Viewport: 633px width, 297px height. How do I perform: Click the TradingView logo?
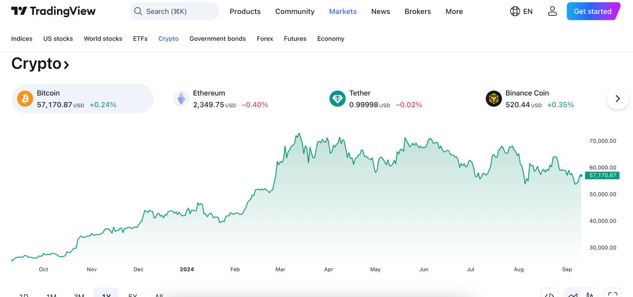(x=53, y=11)
